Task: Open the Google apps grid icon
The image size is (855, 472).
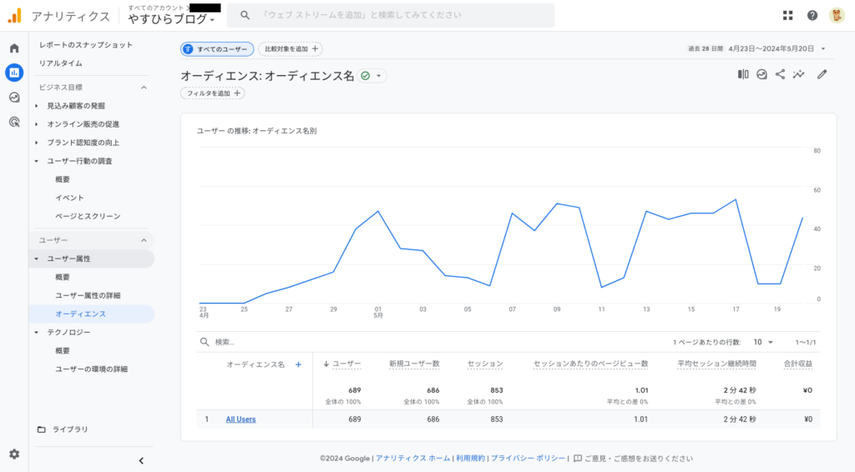Action: (788, 15)
